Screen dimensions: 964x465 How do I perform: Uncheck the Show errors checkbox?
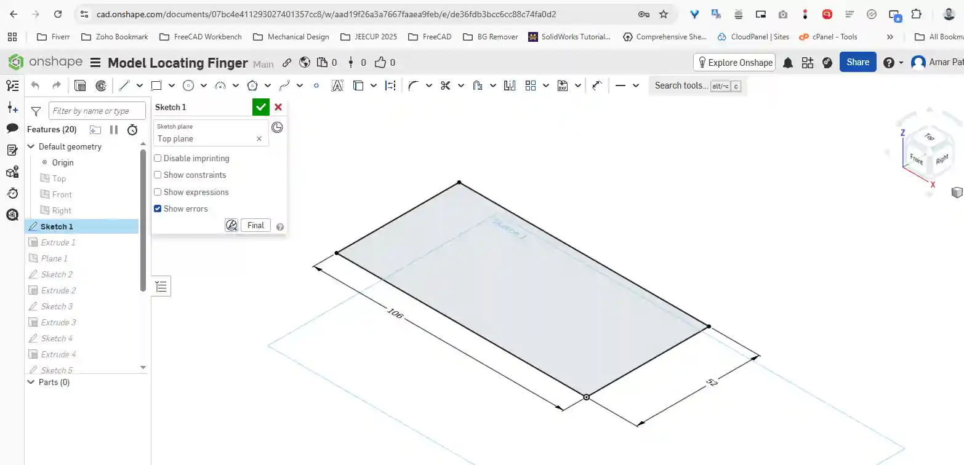[158, 209]
